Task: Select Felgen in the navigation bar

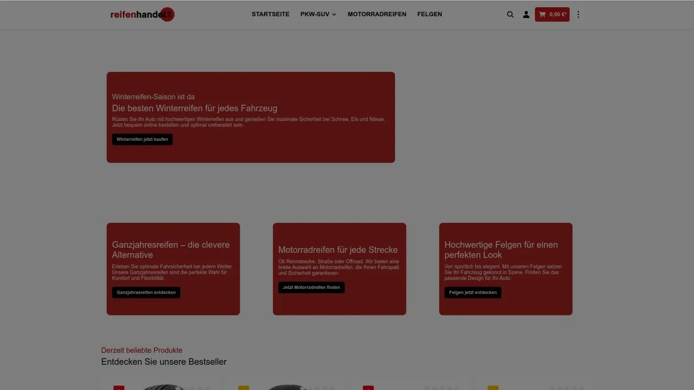Action: pyautogui.click(x=429, y=14)
